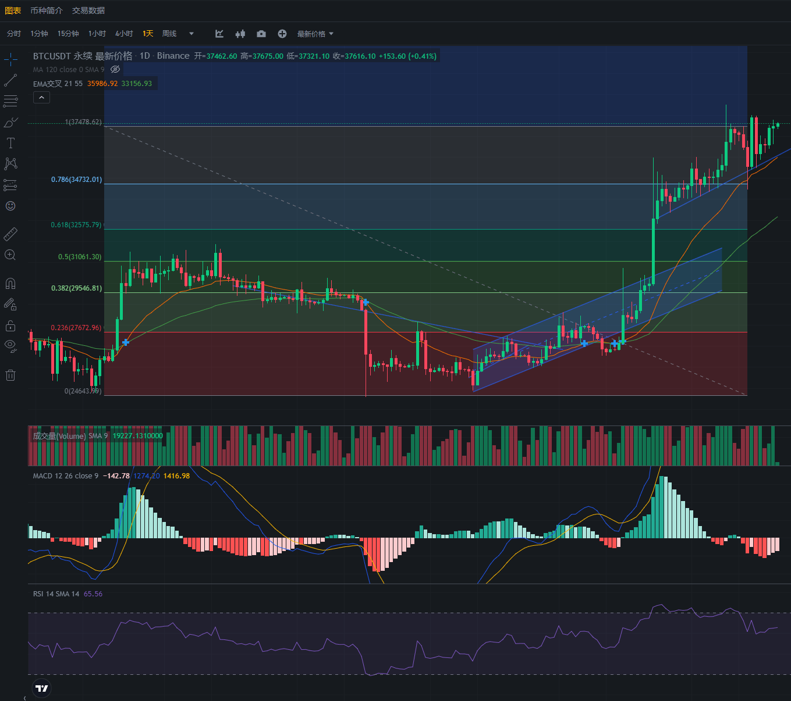Select the 4小时 timeframe
791x701 pixels.
[124, 34]
